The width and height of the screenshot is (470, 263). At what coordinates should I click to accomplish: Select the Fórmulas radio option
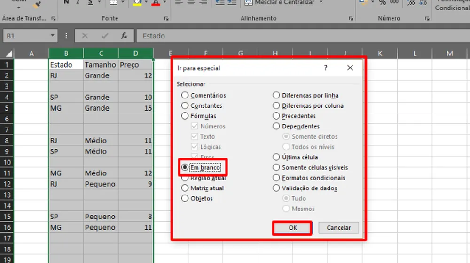[x=199, y=116]
